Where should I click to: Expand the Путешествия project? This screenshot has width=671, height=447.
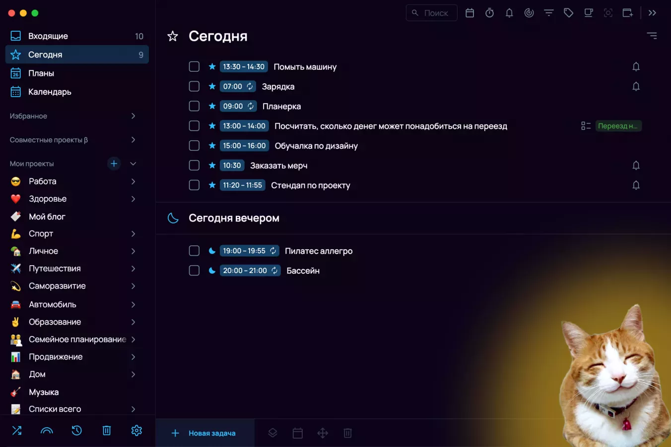[x=133, y=269]
